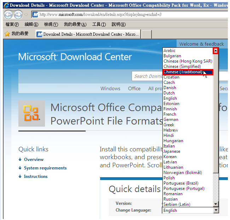Open the 工具(T) menu
Image resolution: width=230 pixels, height=220 pixels.
tap(99, 24)
